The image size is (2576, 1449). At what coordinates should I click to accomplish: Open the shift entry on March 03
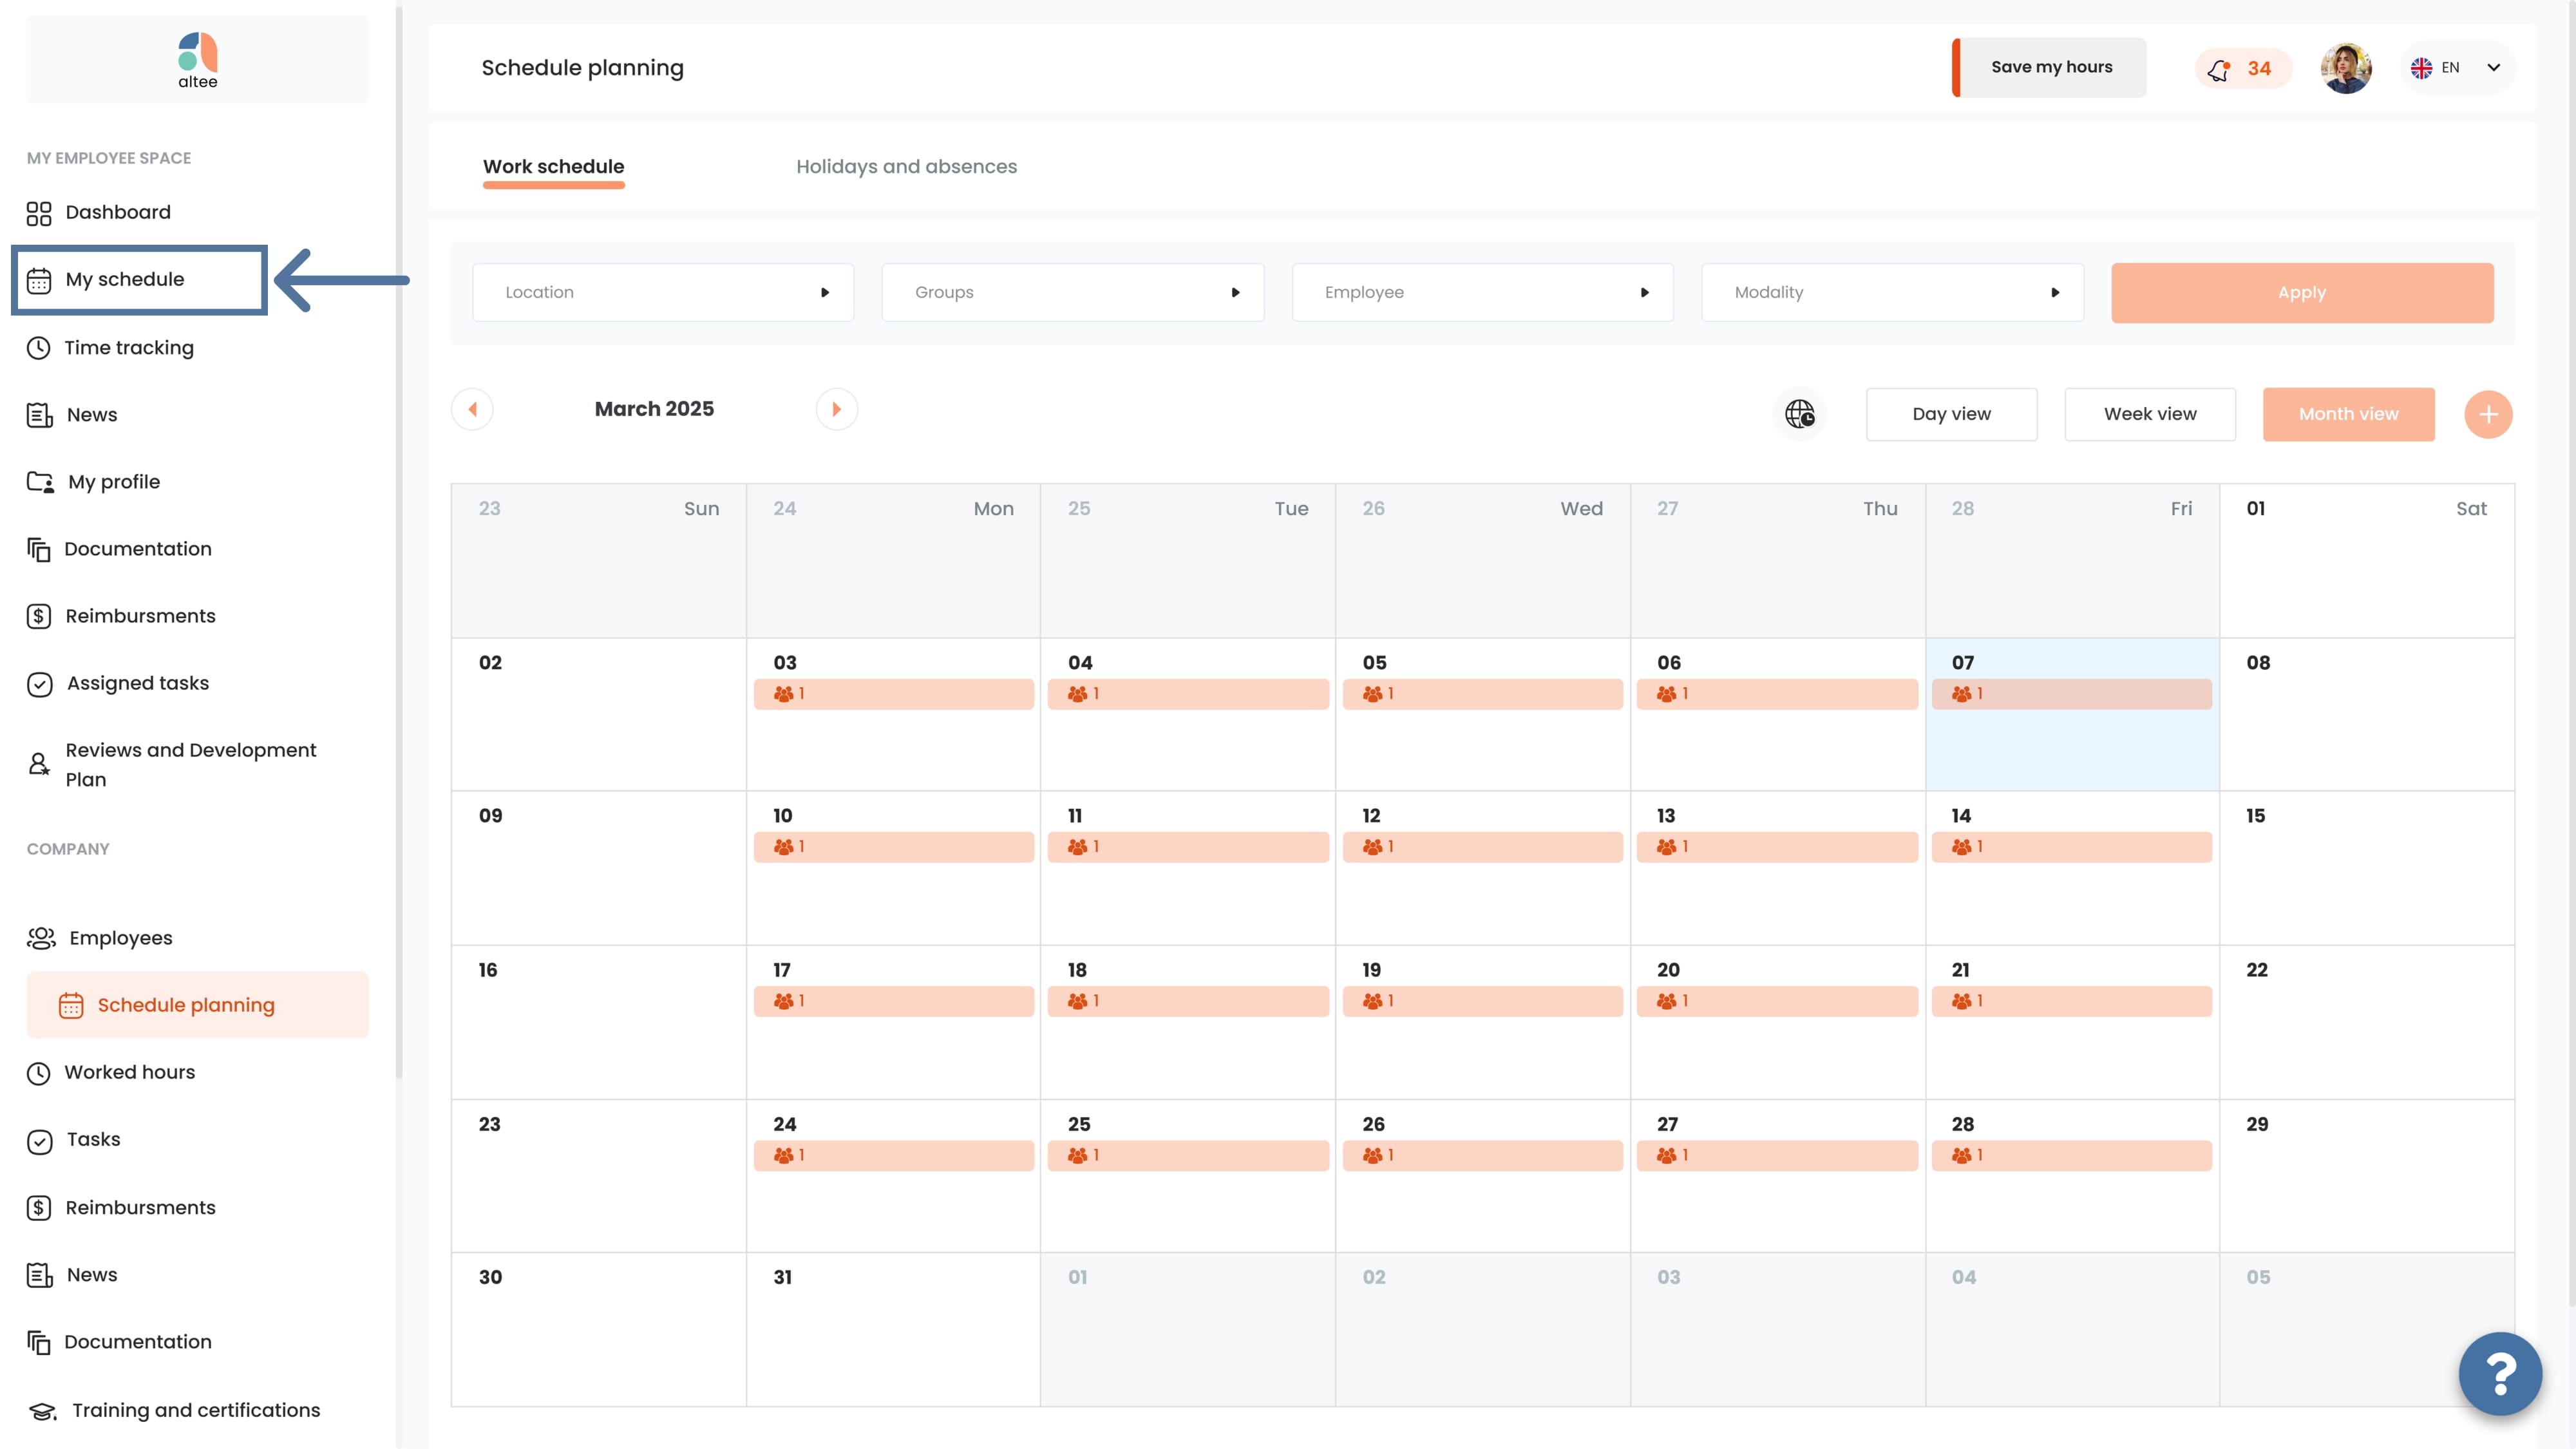coord(894,694)
